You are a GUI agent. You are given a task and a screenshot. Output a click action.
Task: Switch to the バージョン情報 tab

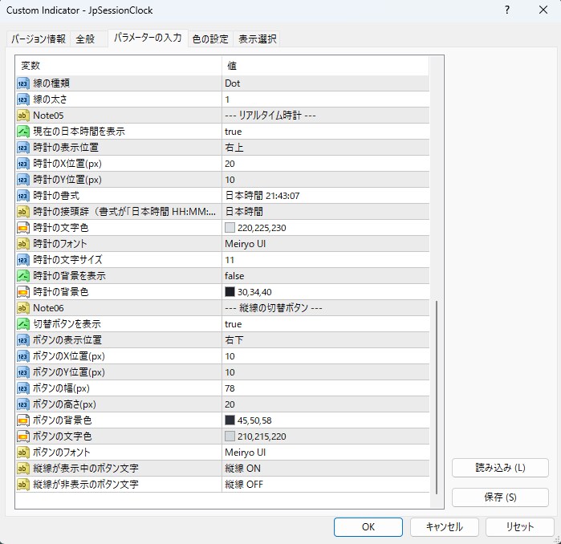(39, 39)
